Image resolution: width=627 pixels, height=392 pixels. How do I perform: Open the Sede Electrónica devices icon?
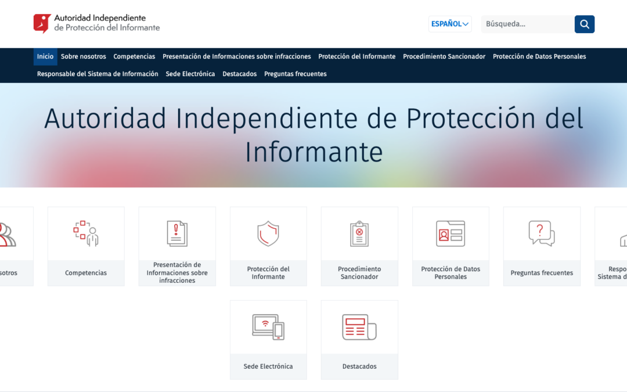[268, 327]
